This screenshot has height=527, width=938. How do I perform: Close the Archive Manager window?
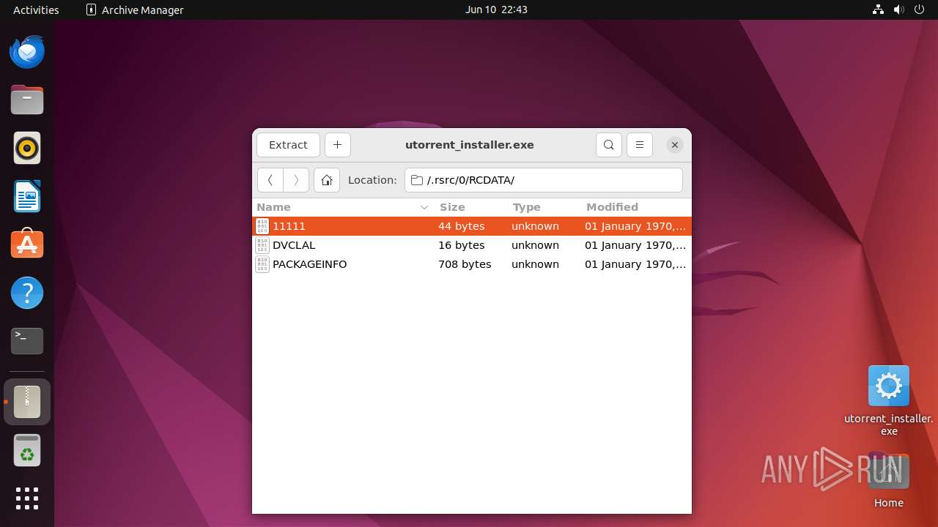pos(675,145)
